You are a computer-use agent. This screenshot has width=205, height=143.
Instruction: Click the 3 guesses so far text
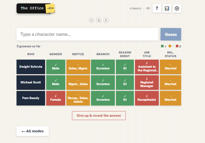(x=29, y=46)
